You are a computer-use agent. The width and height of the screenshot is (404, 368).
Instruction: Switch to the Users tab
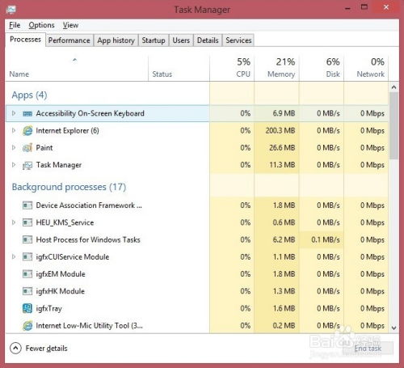point(181,40)
